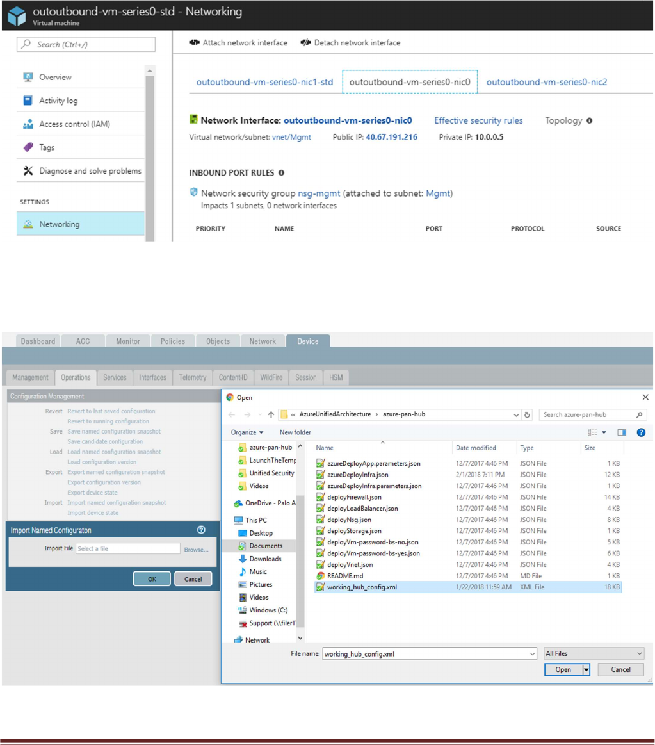The image size is (655, 745).
Task: Select the Interfaces sub-tab
Action: (x=152, y=377)
